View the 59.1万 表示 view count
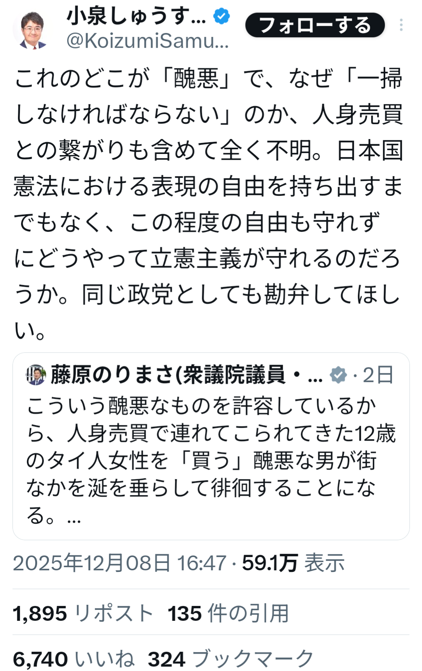 pyautogui.click(x=293, y=563)
